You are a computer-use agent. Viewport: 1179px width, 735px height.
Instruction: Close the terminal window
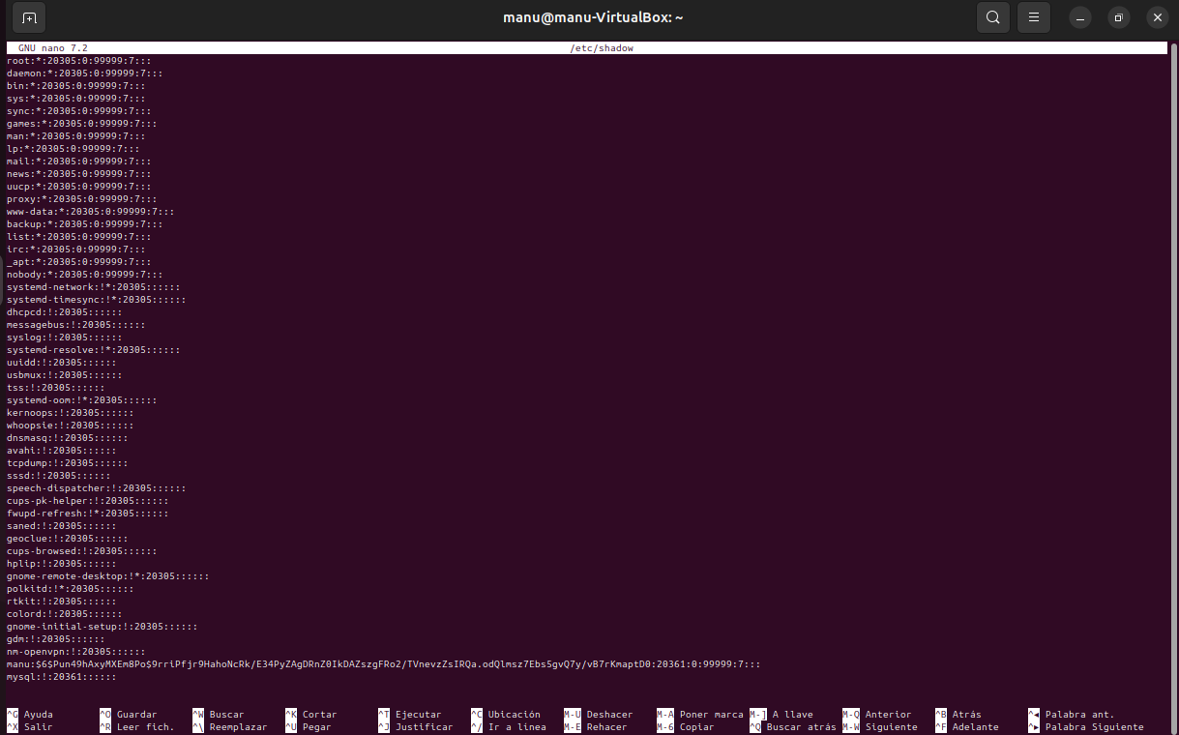1157,17
